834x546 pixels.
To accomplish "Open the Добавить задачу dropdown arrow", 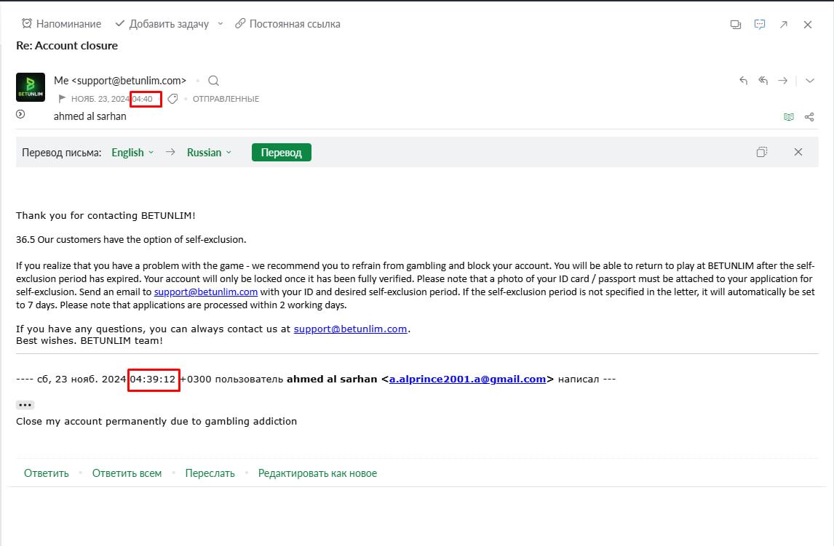I will (221, 24).
